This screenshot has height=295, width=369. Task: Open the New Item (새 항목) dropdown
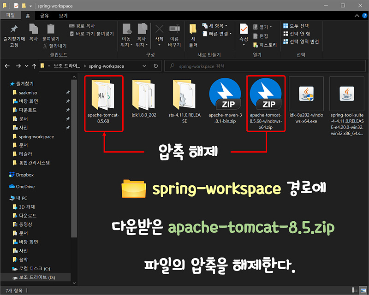(215, 26)
